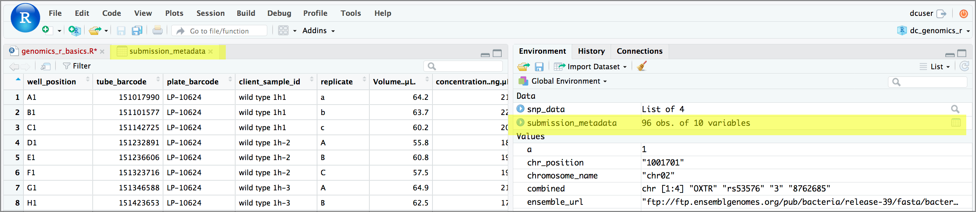This screenshot has width=976, height=212.
Task: Click the workspace panes grid icon
Action: pyautogui.click(x=283, y=30)
